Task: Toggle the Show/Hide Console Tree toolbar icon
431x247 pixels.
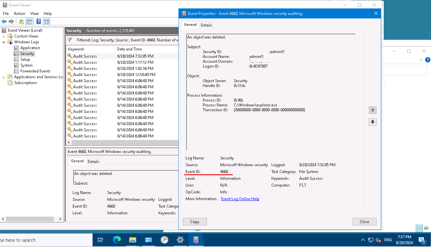Action: point(29,22)
